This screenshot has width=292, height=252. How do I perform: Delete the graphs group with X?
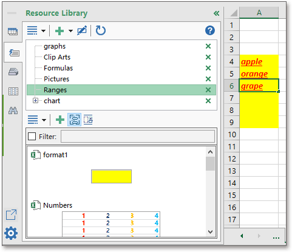point(208,46)
